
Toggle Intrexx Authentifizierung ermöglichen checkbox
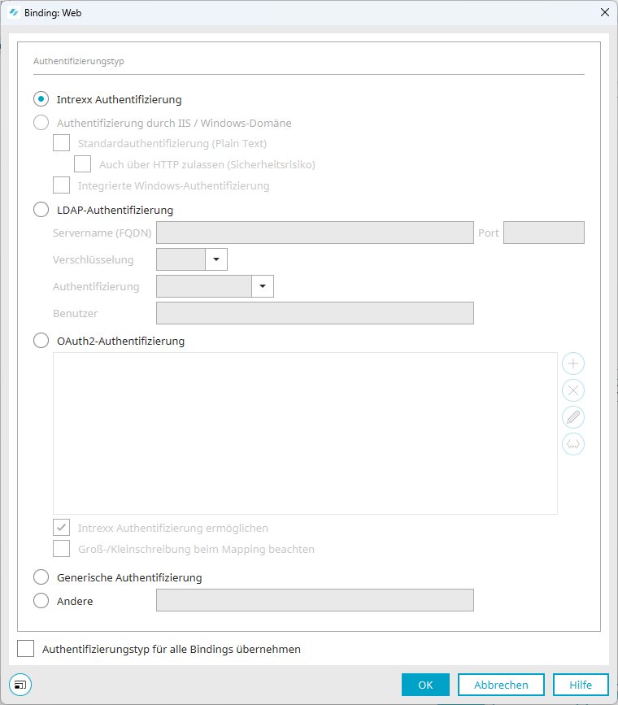pos(61,528)
